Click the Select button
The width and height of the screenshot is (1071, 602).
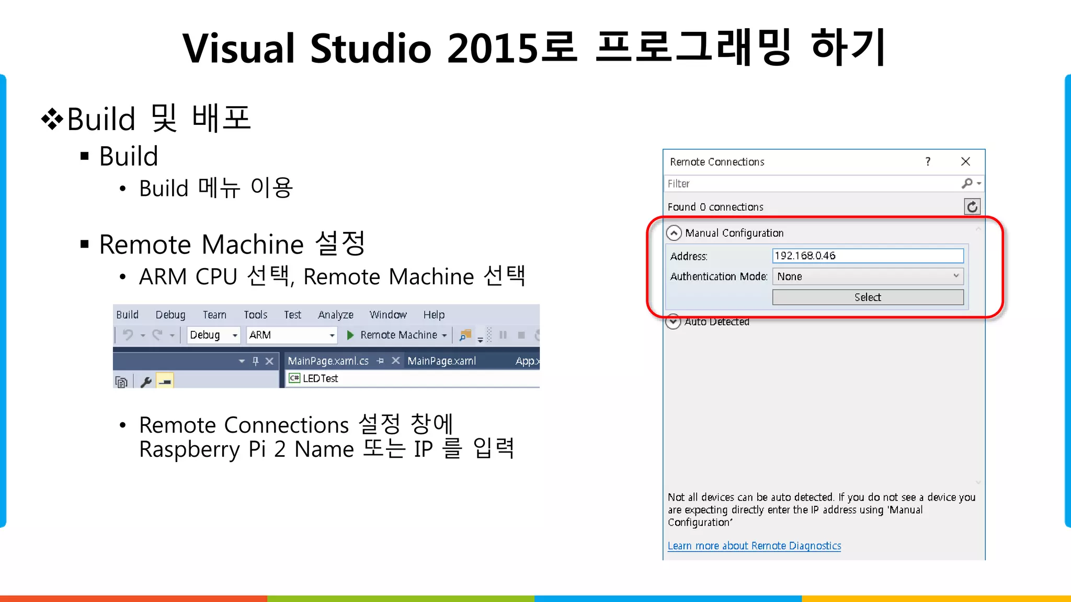[868, 297]
